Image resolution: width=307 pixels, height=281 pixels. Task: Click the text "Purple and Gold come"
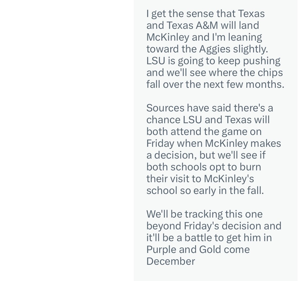click(x=198, y=250)
